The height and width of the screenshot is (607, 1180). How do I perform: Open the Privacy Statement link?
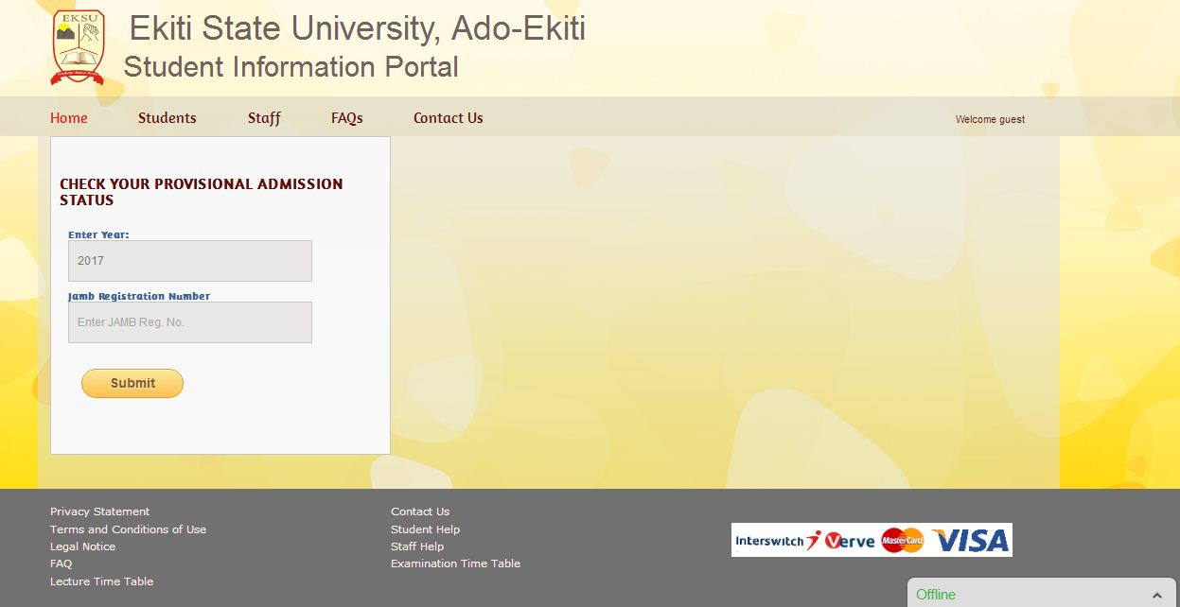pyautogui.click(x=99, y=512)
